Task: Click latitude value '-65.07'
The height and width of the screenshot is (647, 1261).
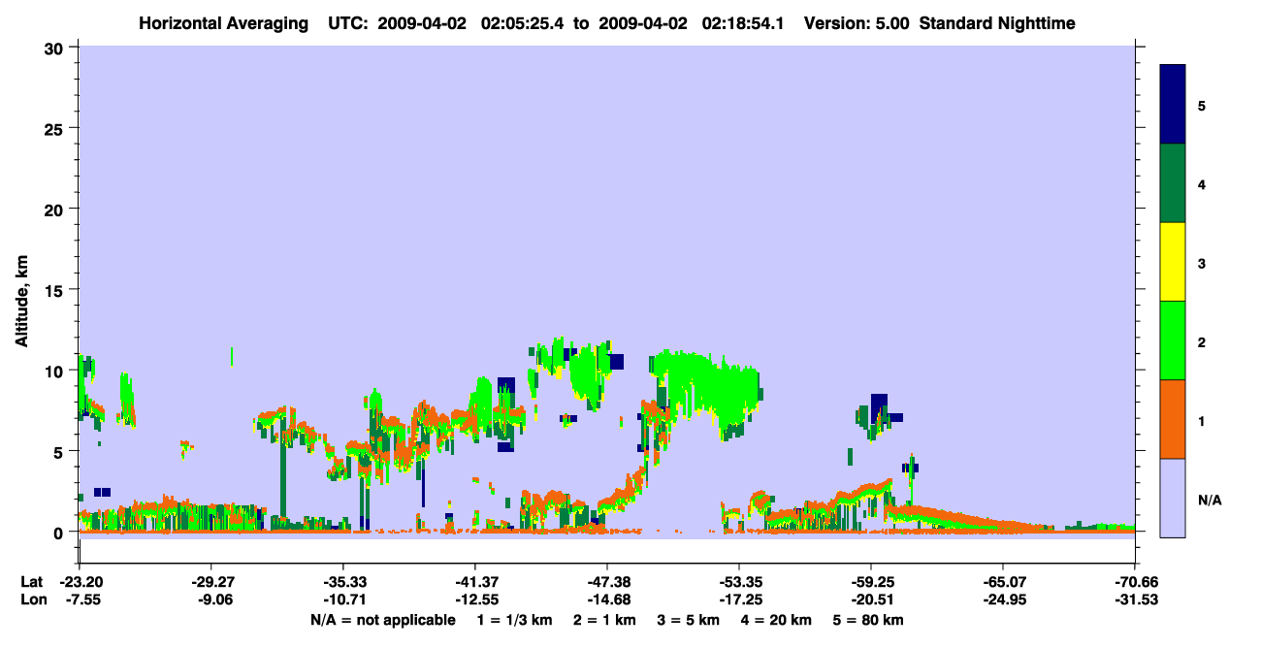Action: point(1003,582)
